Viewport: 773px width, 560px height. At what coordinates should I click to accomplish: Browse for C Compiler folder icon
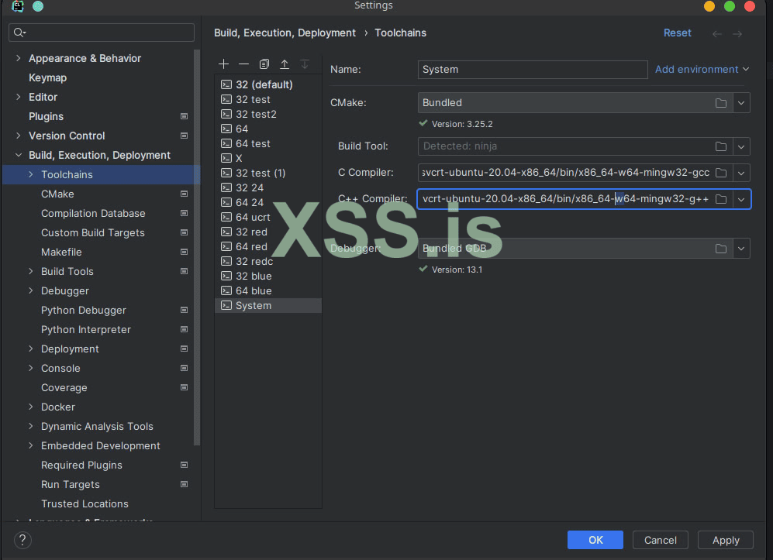(721, 173)
